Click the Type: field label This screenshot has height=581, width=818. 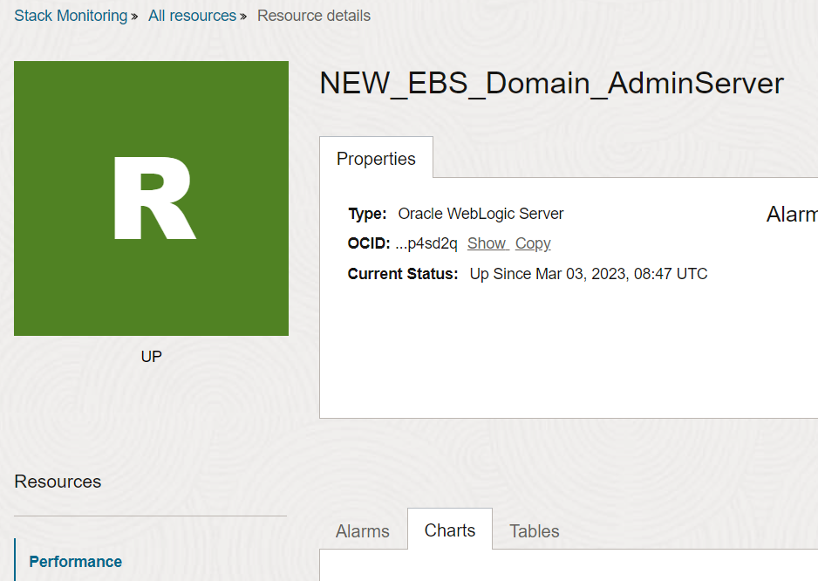click(367, 214)
